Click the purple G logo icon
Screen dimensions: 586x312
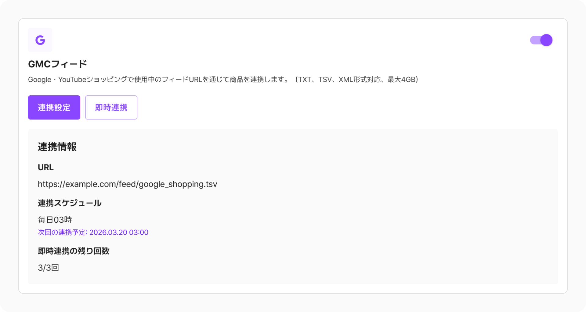coord(40,40)
